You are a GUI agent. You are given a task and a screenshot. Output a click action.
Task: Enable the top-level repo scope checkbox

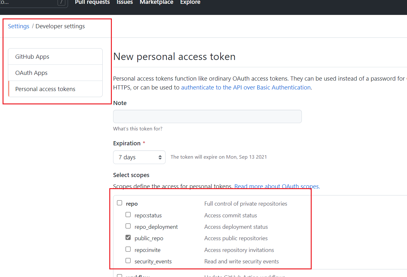coord(119,203)
